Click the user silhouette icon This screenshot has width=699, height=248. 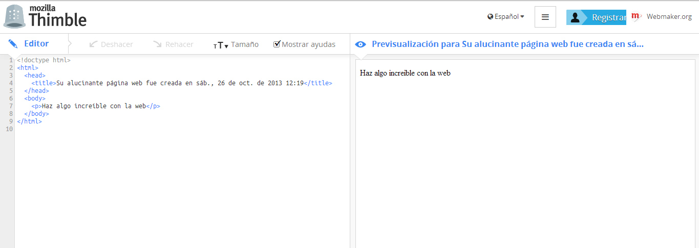click(x=575, y=17)
